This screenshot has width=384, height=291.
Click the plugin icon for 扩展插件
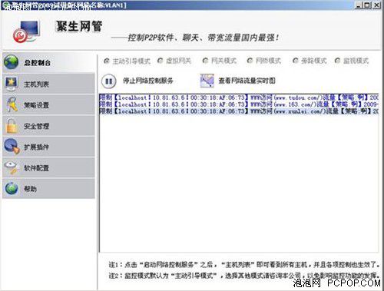point(12,147)
